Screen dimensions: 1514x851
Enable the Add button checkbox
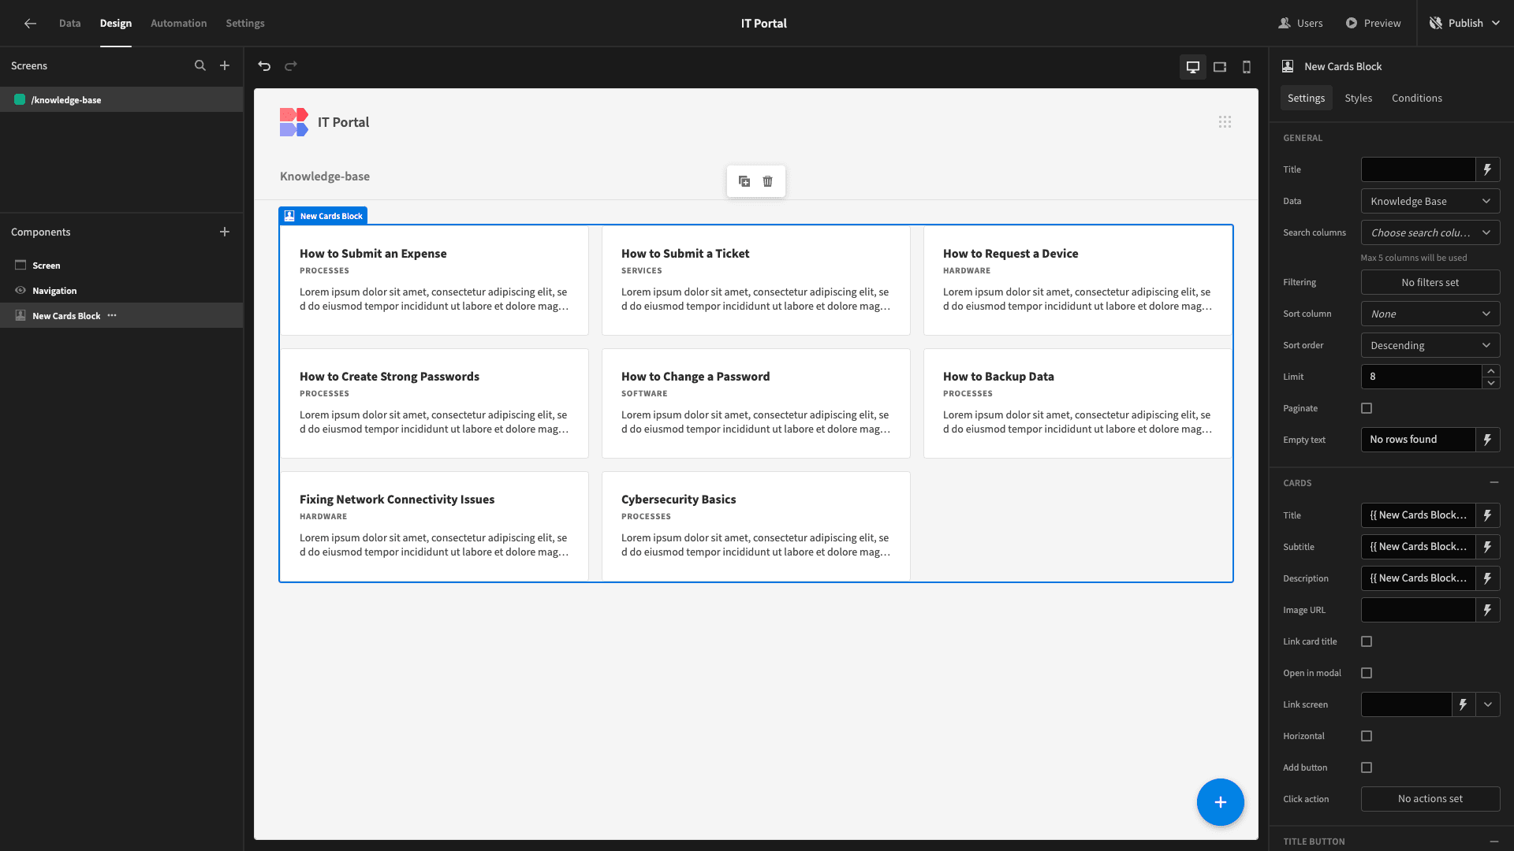1367,767
